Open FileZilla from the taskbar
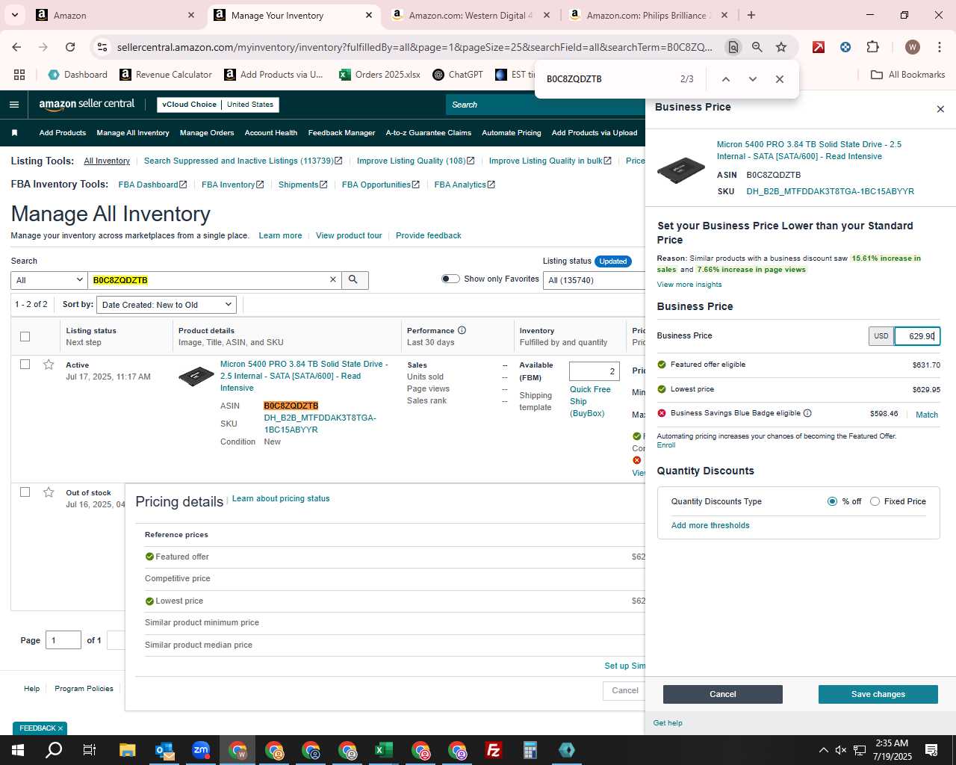The image size is (956, 765). pyautogui.click(x=493, y=750)
